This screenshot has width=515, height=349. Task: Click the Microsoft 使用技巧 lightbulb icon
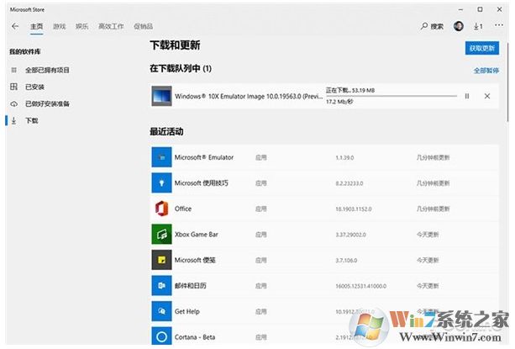point(161,182)
